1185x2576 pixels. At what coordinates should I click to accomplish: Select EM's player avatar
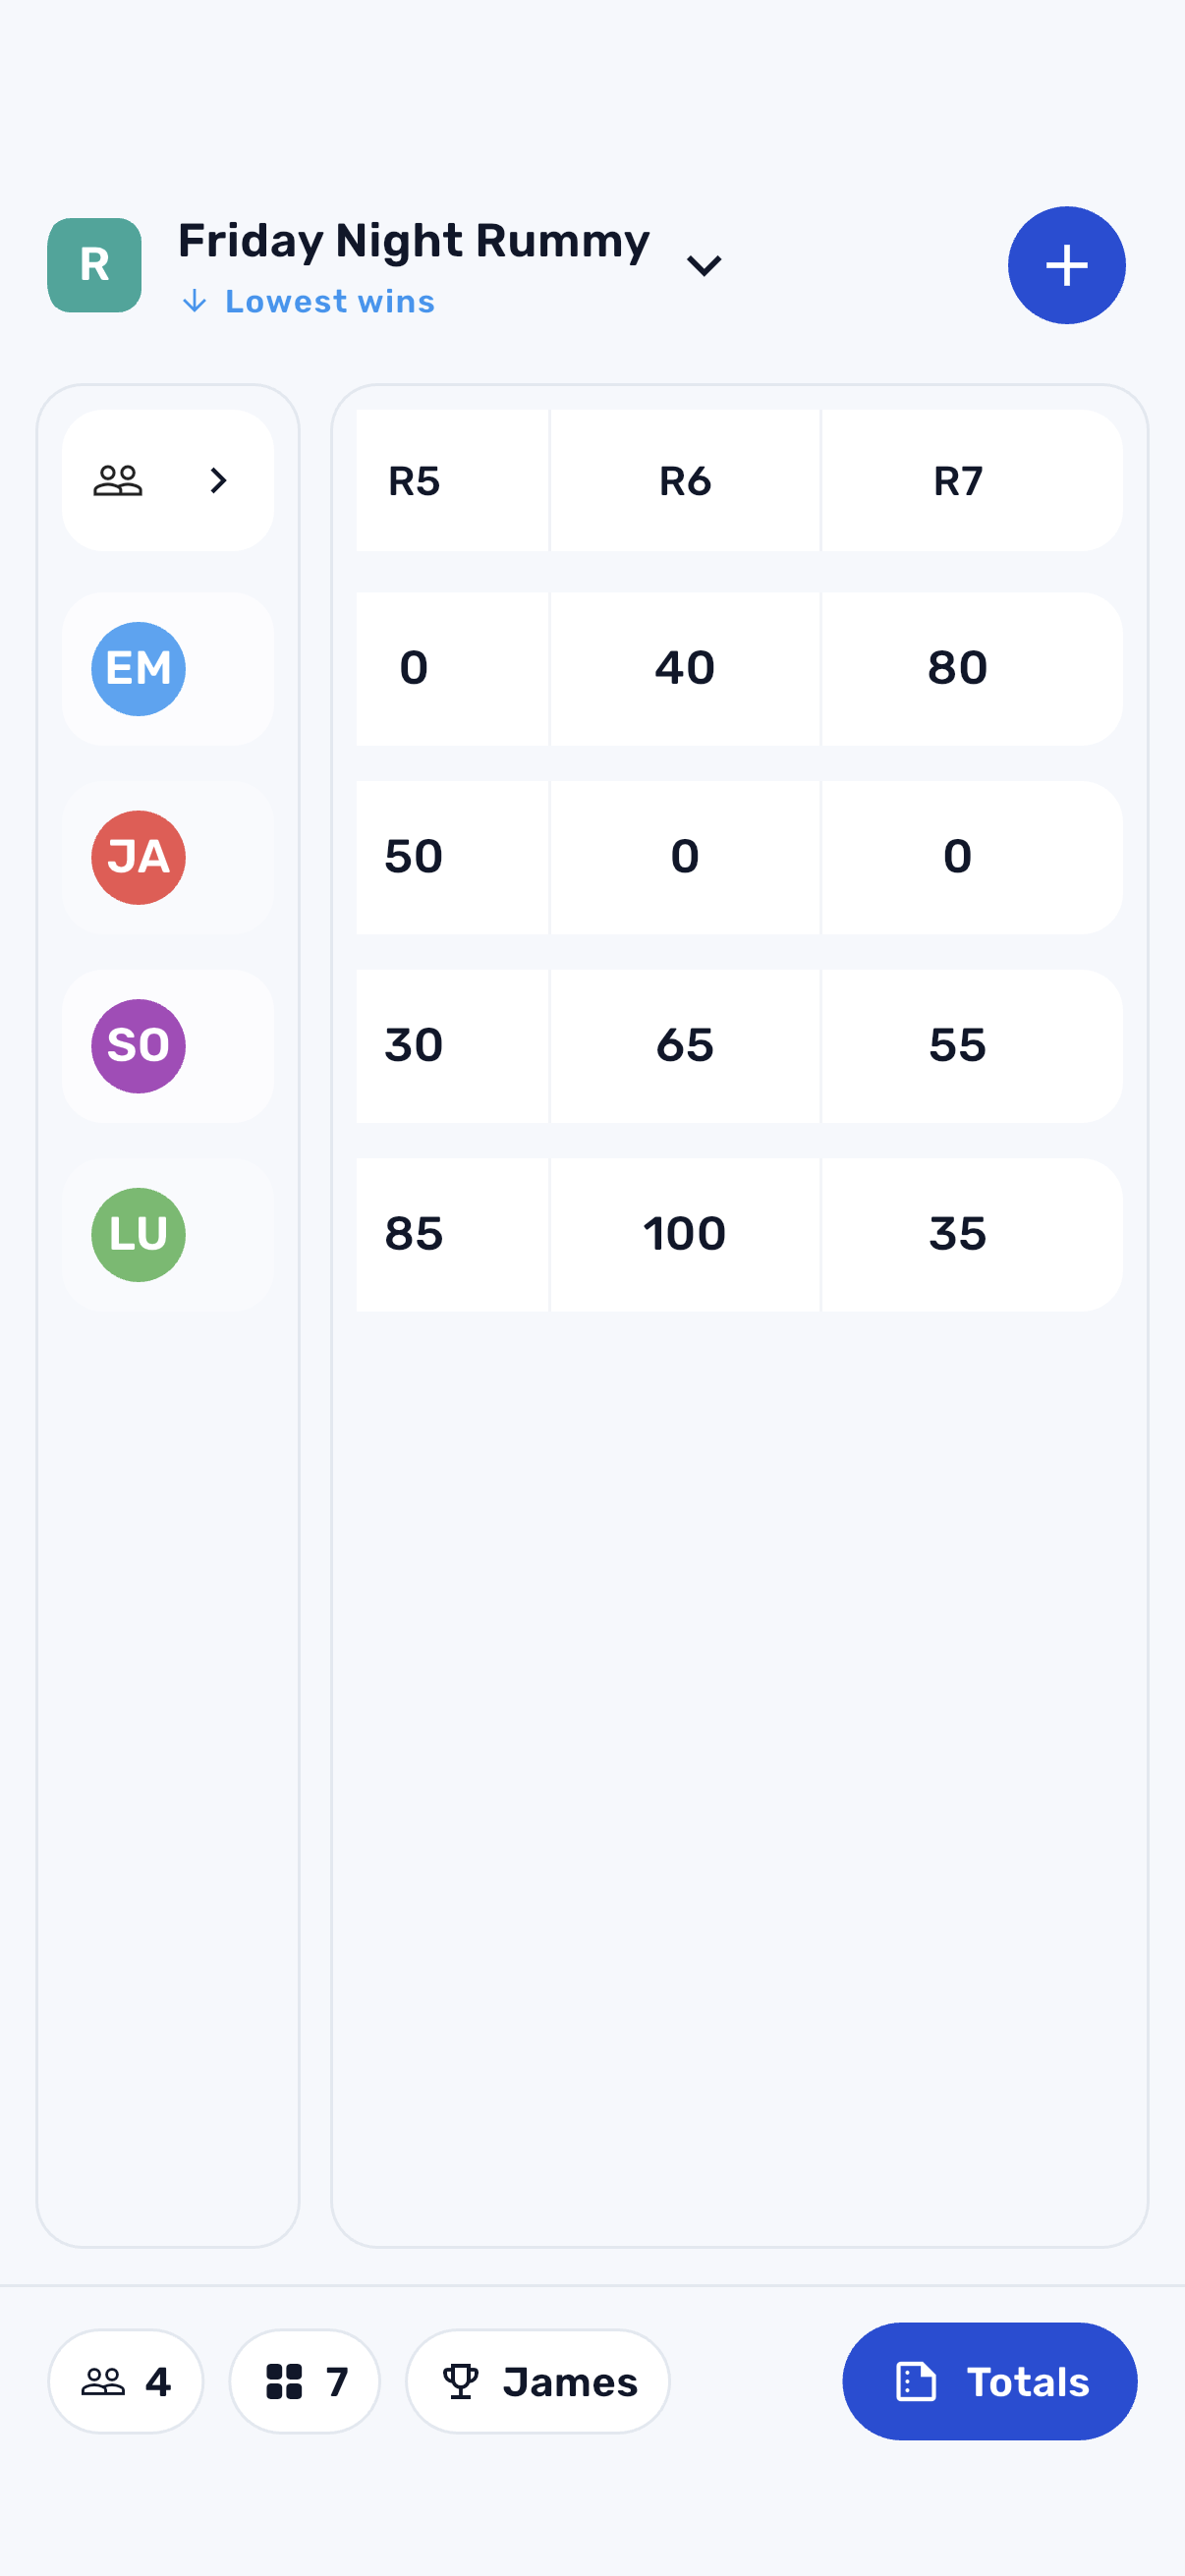point(138,668)
